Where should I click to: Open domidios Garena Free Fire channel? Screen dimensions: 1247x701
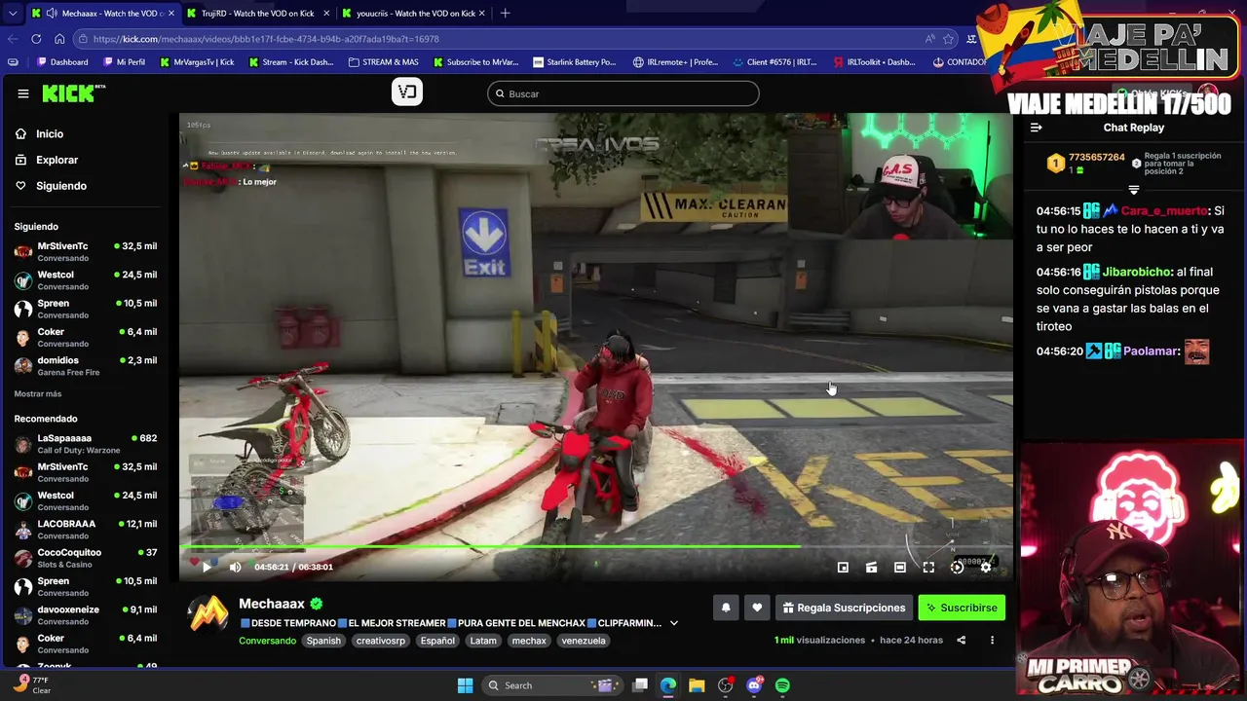coord(86,366)
